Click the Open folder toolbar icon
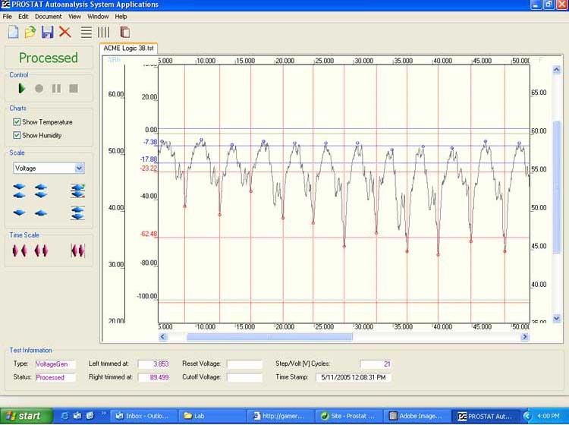The image size is (569, 425). (x=30, y=32)
